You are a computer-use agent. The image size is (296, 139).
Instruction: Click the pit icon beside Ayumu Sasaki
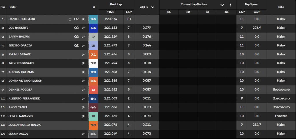coord(84,54)
